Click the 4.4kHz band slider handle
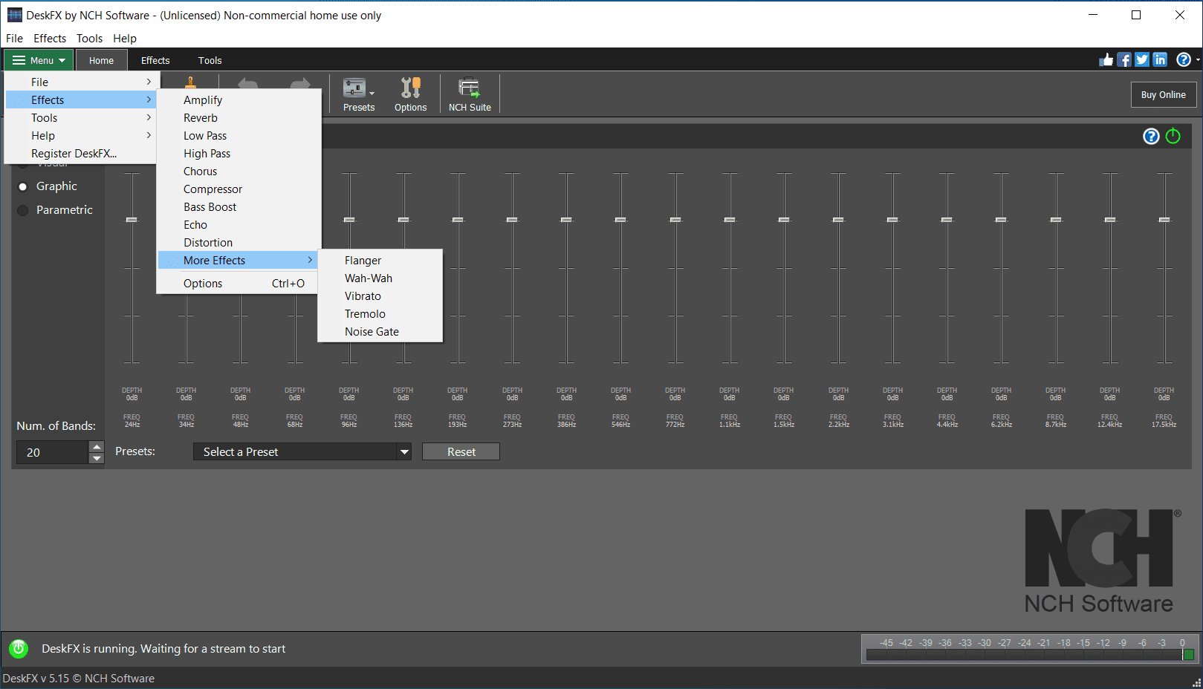The width and height of the screenshot is (1203, 689). pos(947,220)
